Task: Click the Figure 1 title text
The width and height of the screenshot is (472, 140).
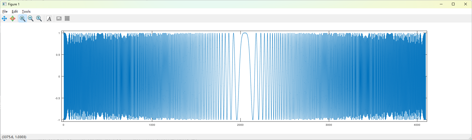Action: 14,4
